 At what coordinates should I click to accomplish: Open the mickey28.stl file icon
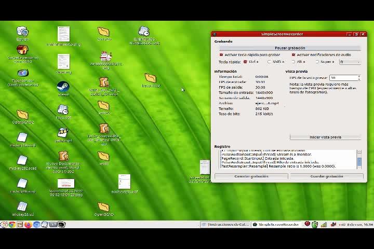point(22,207)
